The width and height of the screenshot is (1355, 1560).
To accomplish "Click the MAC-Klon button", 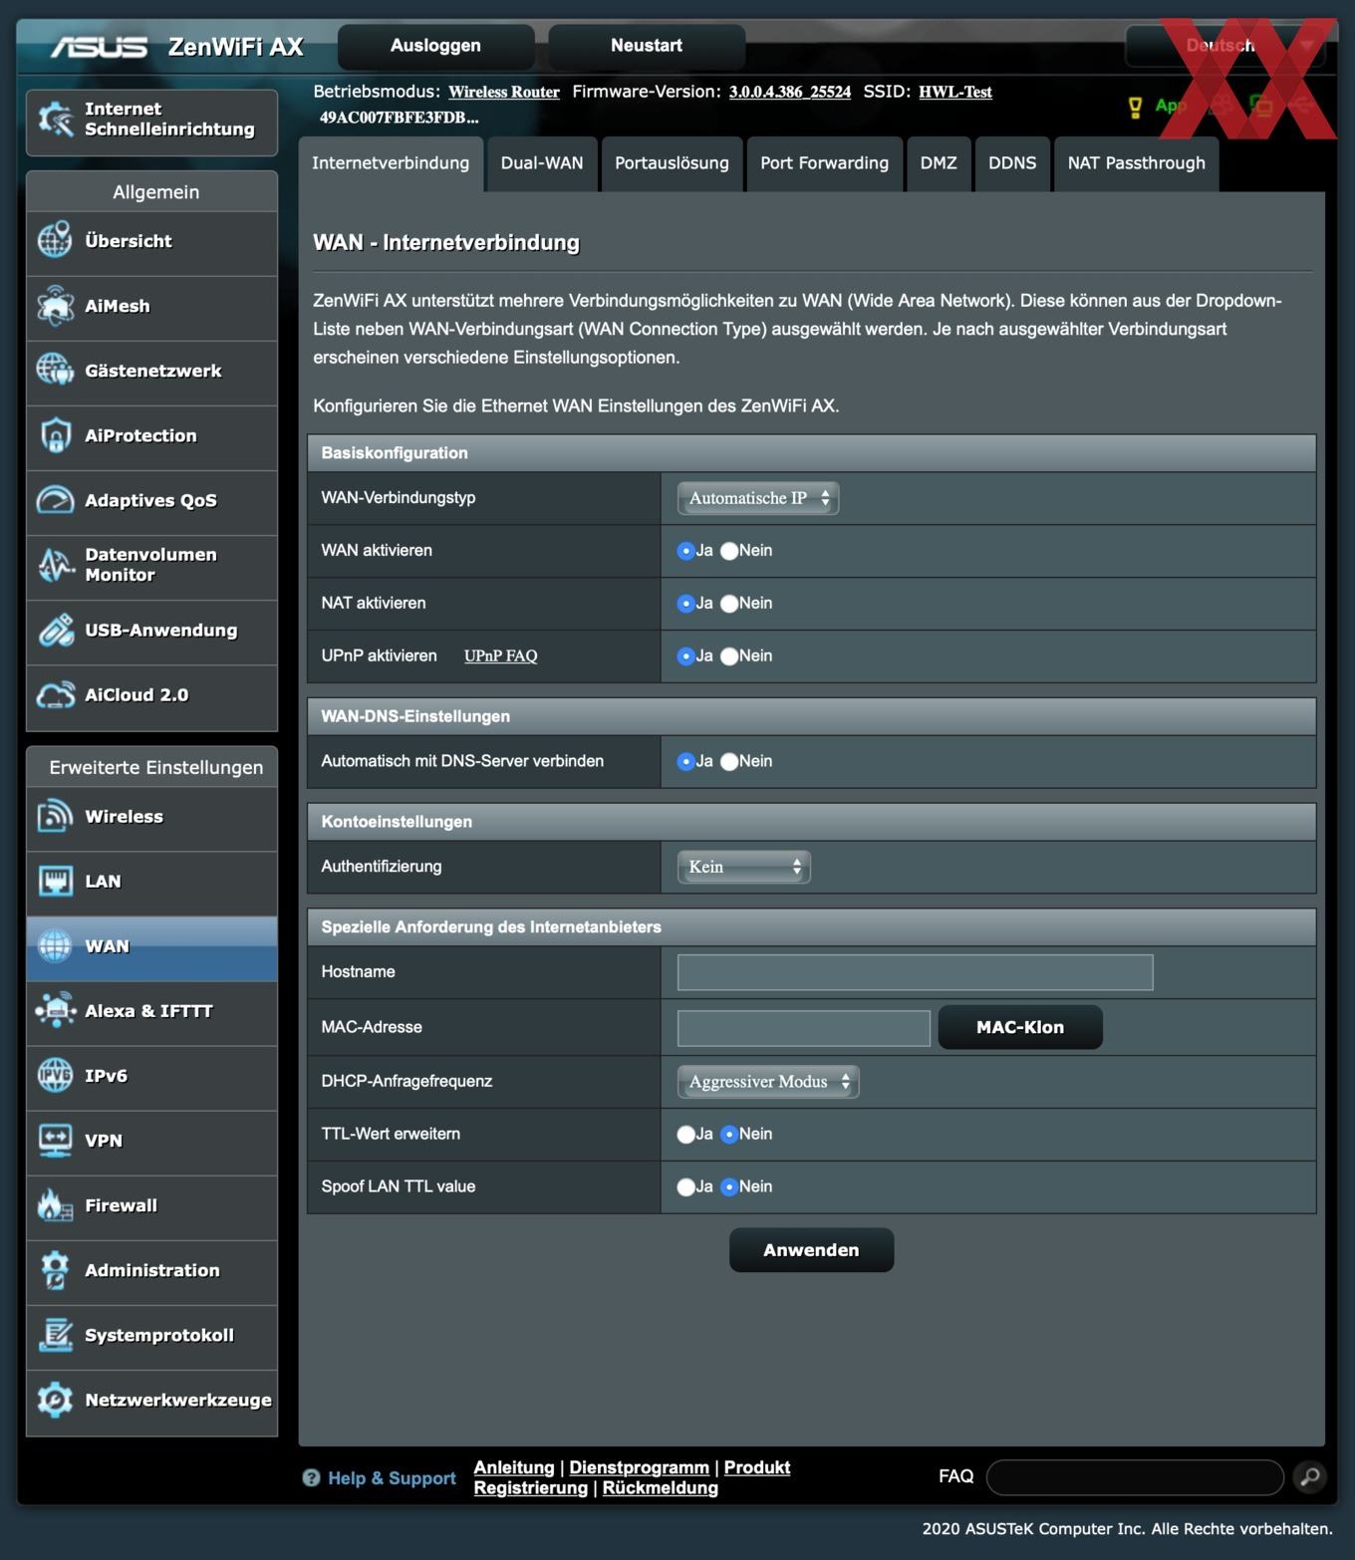I will pyautogui.click(x=1020, y=1027).
